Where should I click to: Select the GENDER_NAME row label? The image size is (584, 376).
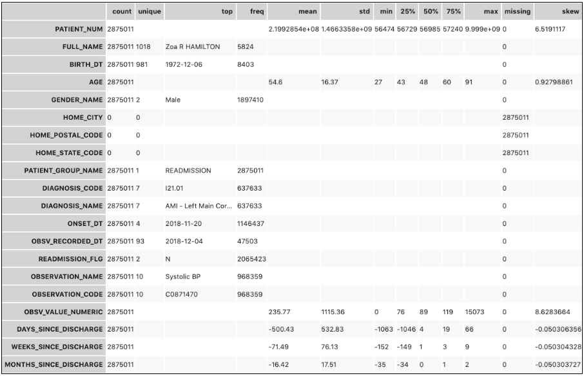54,100
